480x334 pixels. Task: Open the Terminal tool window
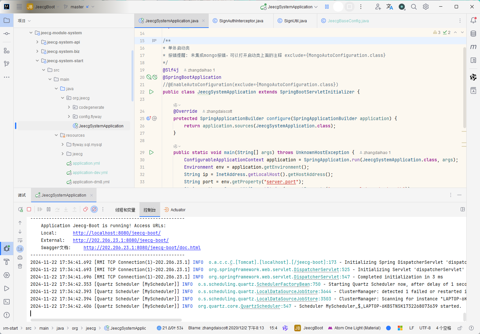(x=7, y=302)
